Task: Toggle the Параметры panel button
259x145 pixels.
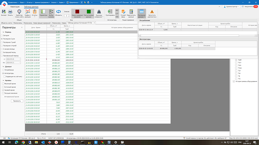Action: point(43,13)
